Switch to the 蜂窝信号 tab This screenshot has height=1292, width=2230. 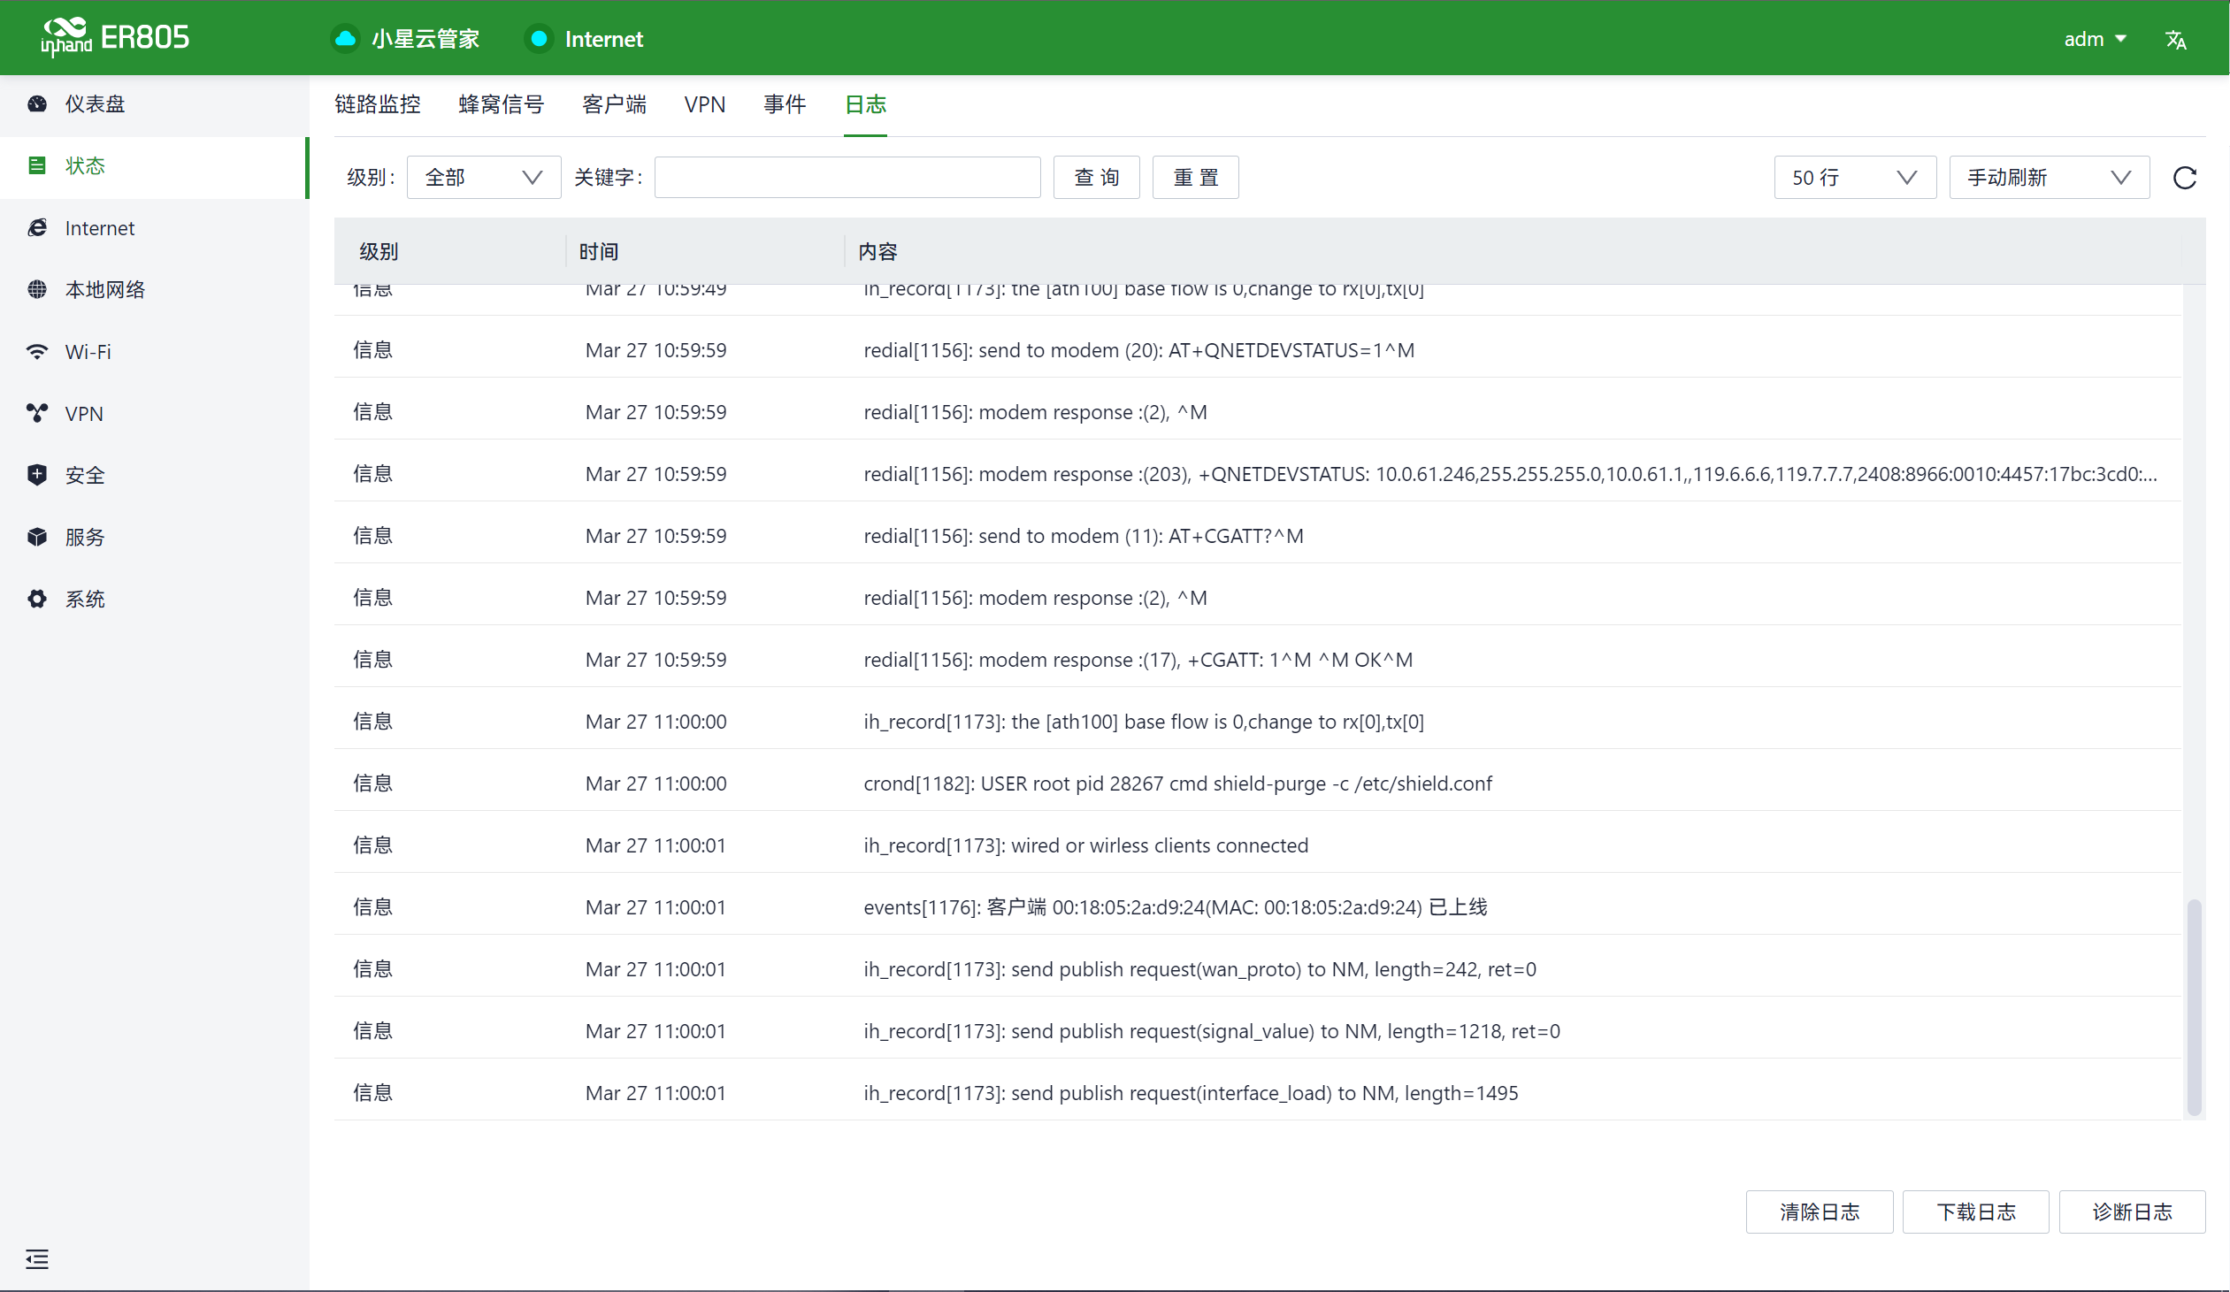tap(501, 104)
